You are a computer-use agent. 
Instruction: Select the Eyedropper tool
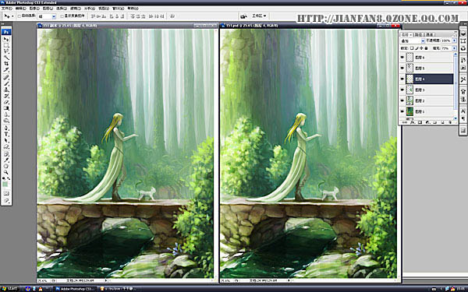pos(6,160)
